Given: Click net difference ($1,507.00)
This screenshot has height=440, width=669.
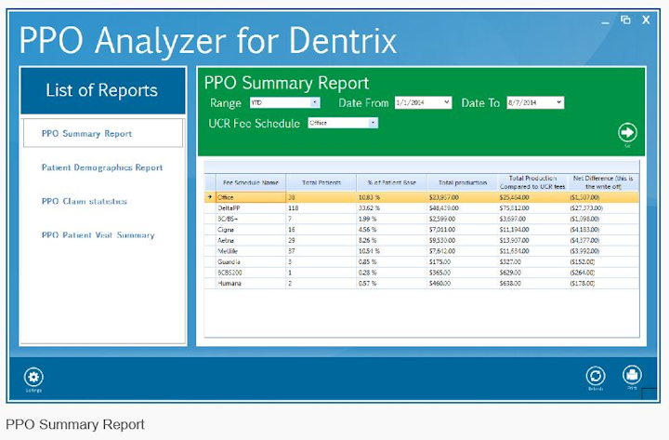Looking at the screenshot, I should pos(584,197).
